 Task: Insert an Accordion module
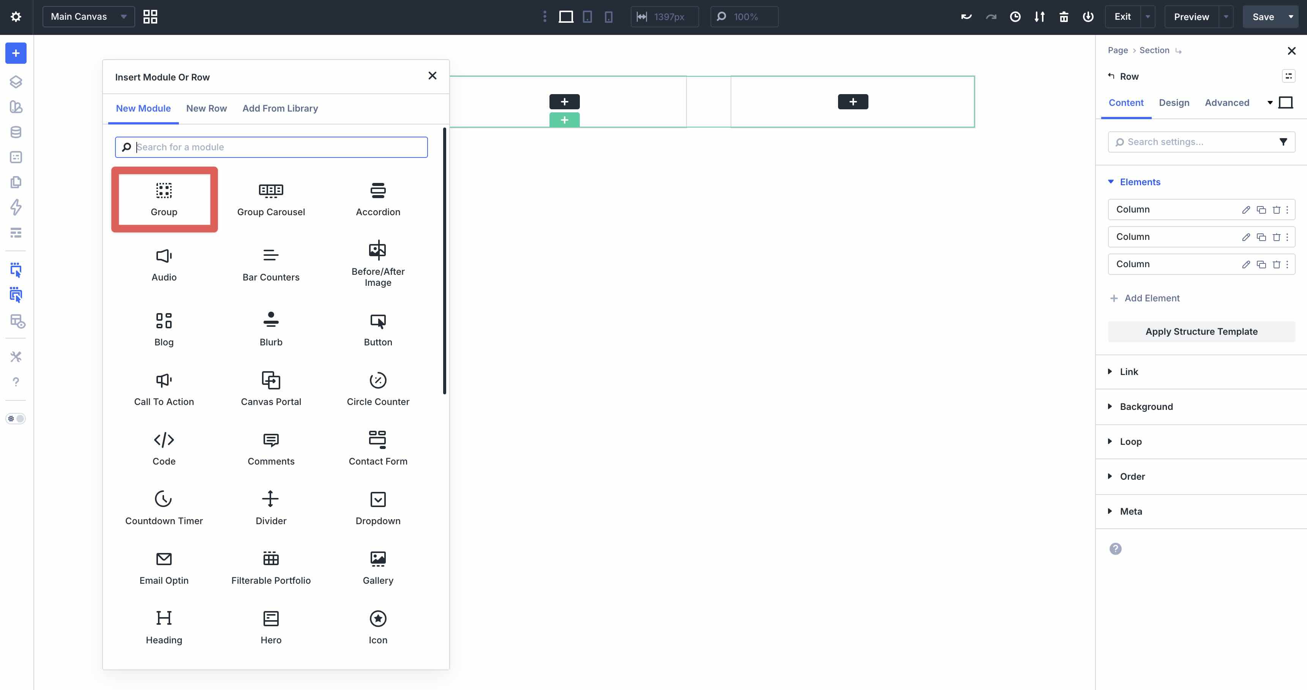377,199
